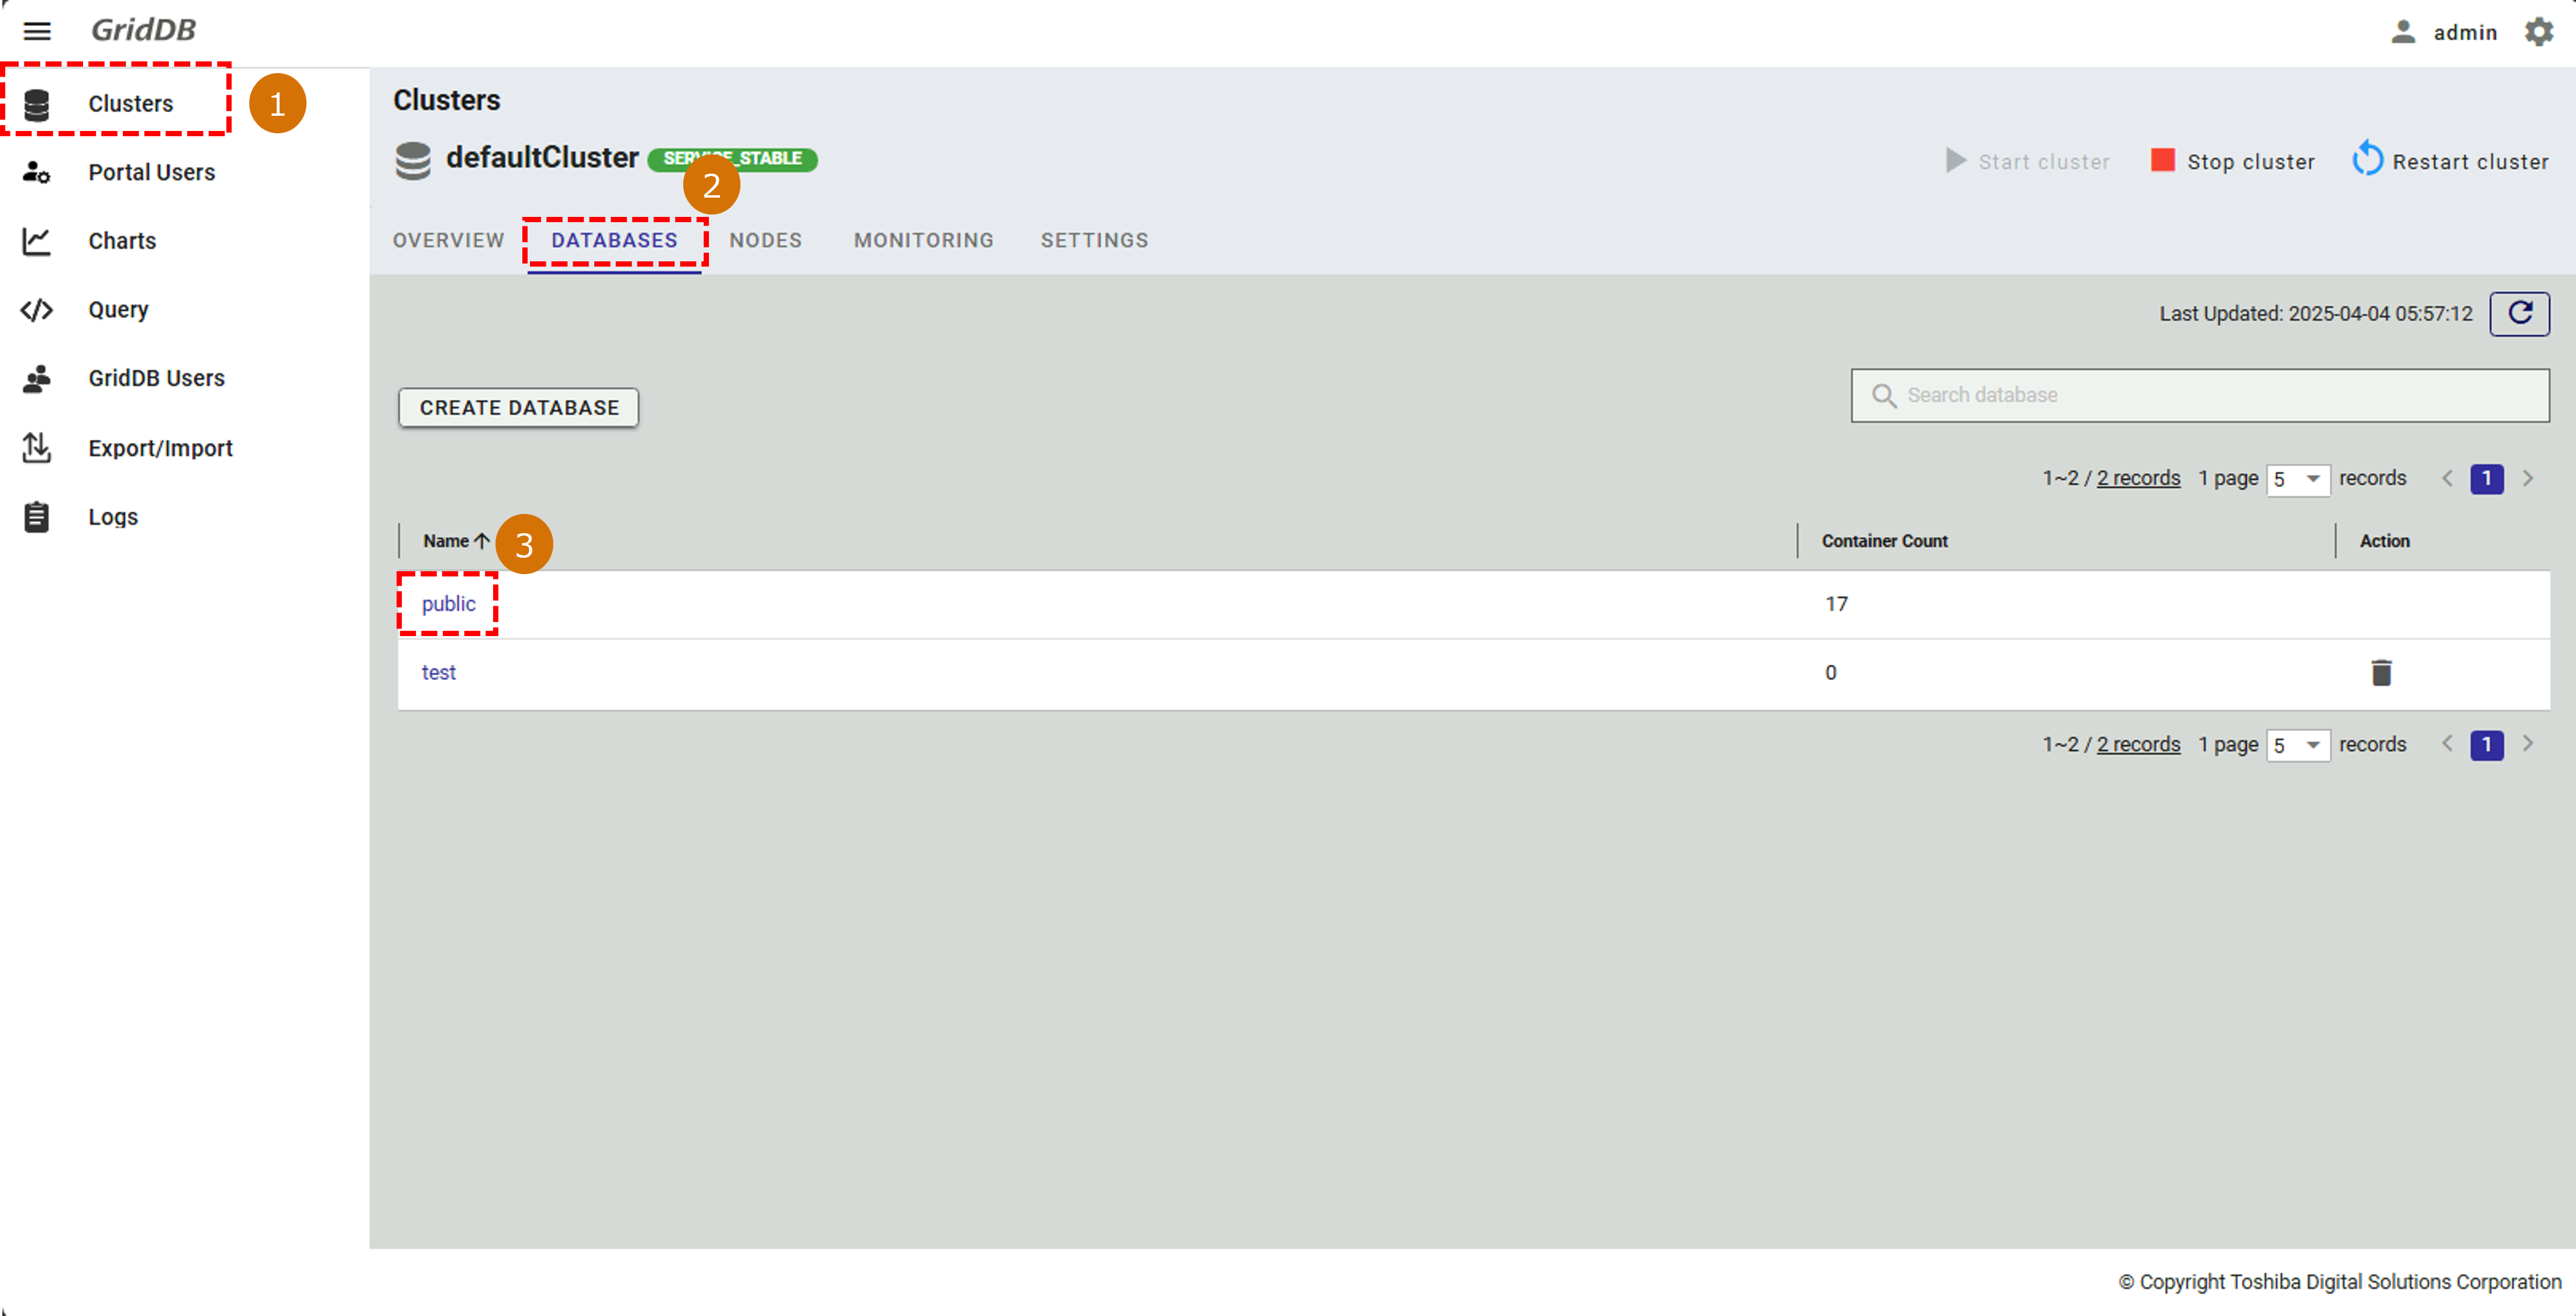This screenshot has width=2576, height=1316.
Task: Switch to the NODES tab
Action: (765, 240)
